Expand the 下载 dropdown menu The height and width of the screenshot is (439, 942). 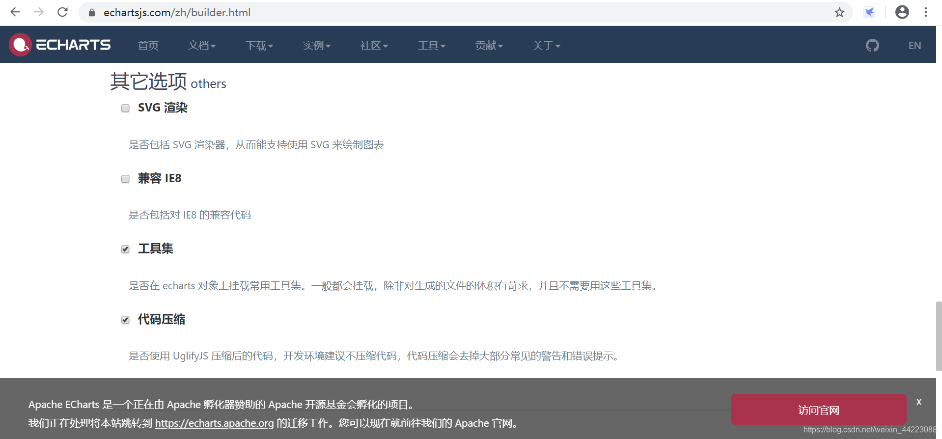point(259,45)
